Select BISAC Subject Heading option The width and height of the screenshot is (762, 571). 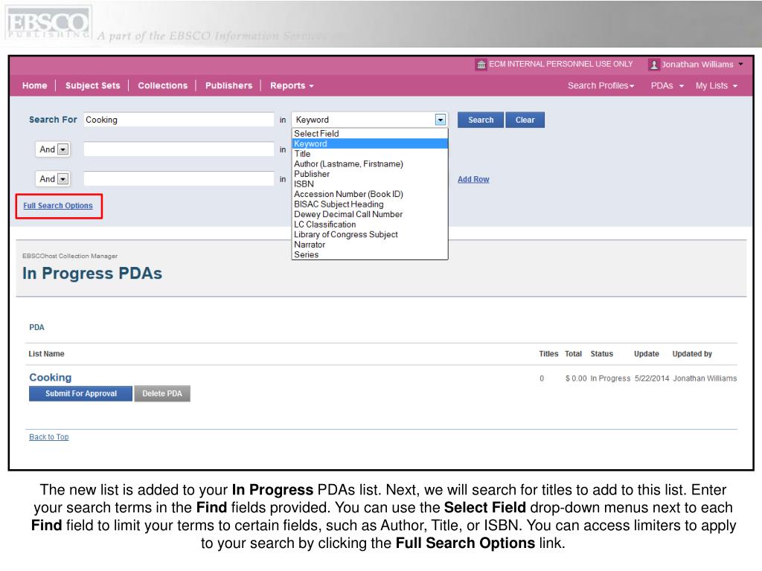(369, 204)
